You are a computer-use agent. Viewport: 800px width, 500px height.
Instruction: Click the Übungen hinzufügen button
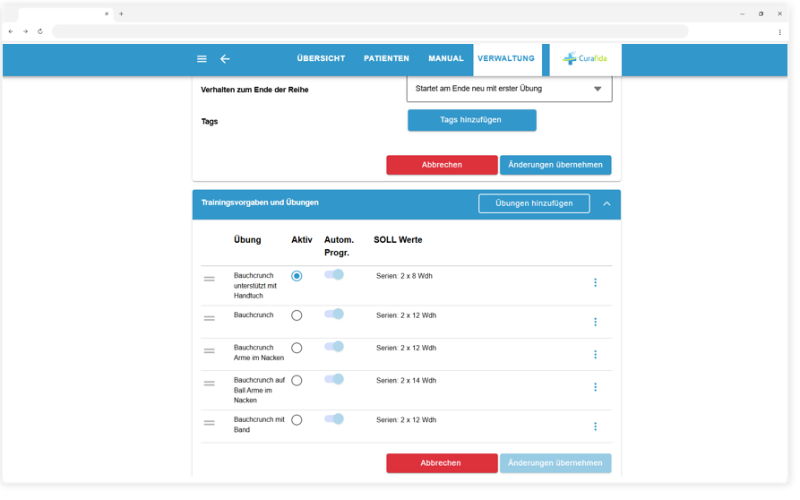coord(534,203)
